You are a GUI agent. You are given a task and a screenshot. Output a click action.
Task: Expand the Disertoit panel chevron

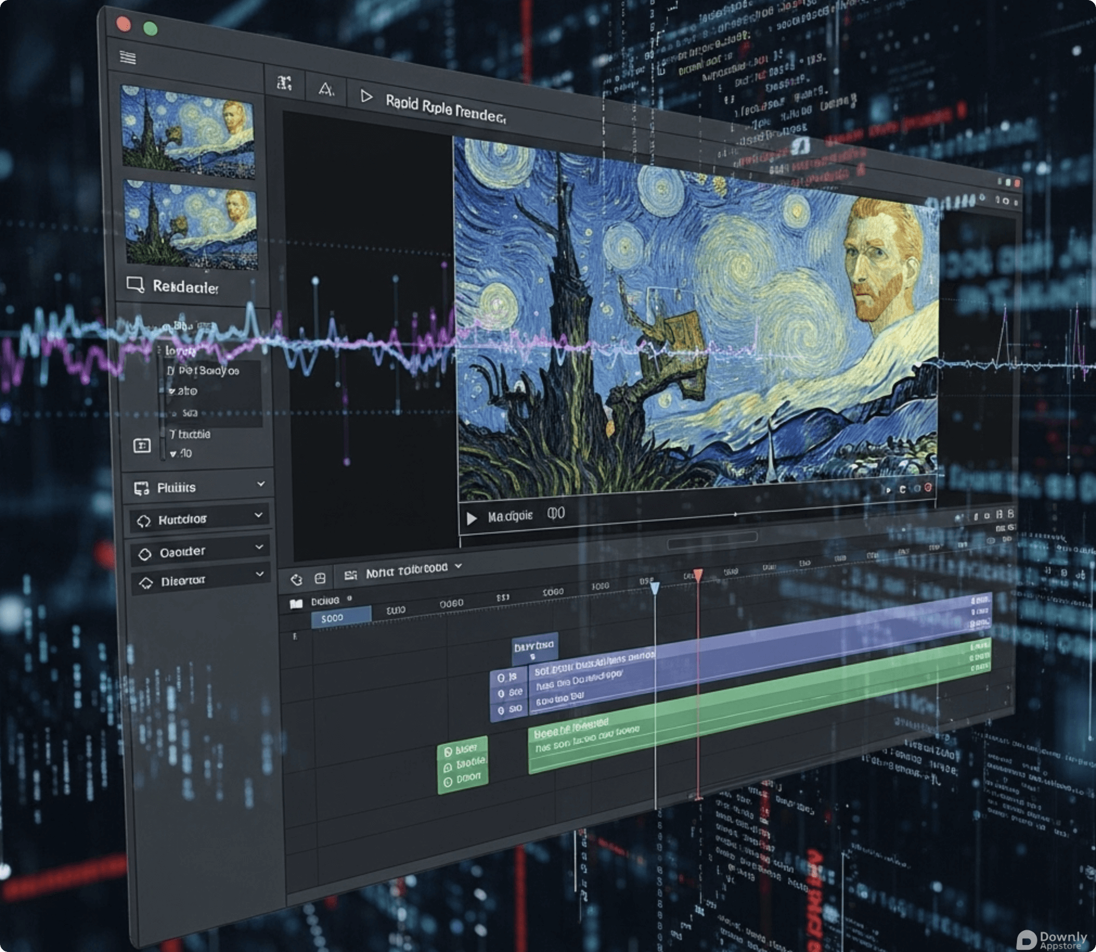point(260,573)
